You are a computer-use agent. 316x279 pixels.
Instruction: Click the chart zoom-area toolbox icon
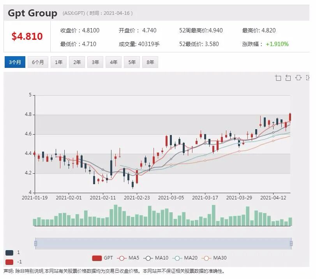tap(278, 78)
